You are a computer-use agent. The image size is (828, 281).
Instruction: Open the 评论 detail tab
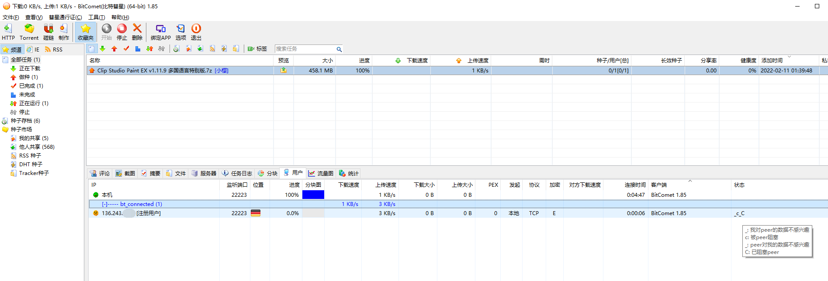[100, 173]
